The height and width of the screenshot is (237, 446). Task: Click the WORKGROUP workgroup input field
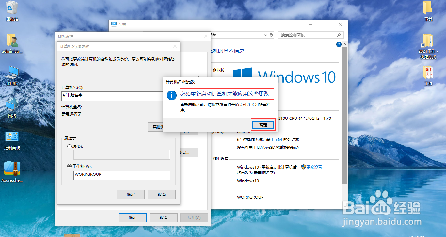click(x=122, y=175)
